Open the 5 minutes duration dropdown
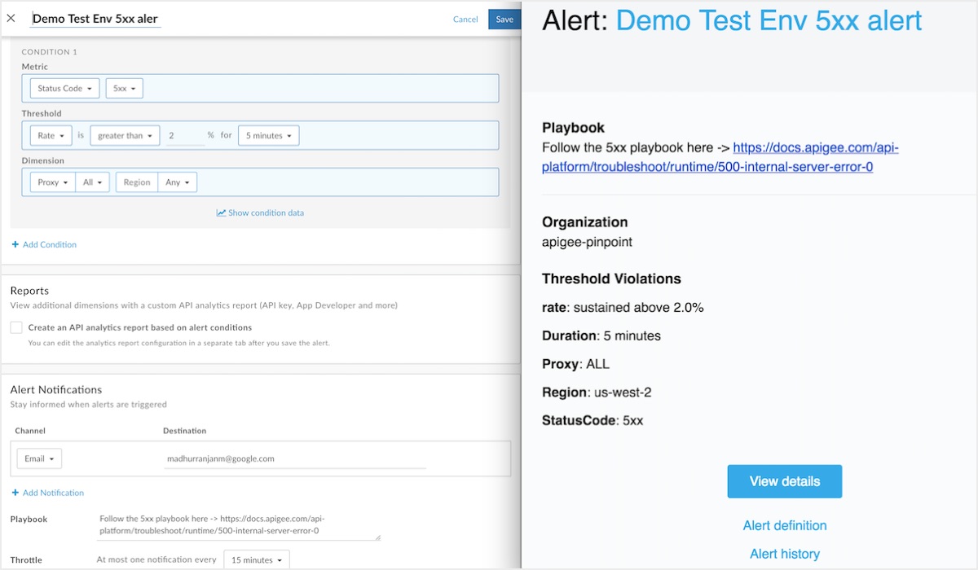 [268, 136]
